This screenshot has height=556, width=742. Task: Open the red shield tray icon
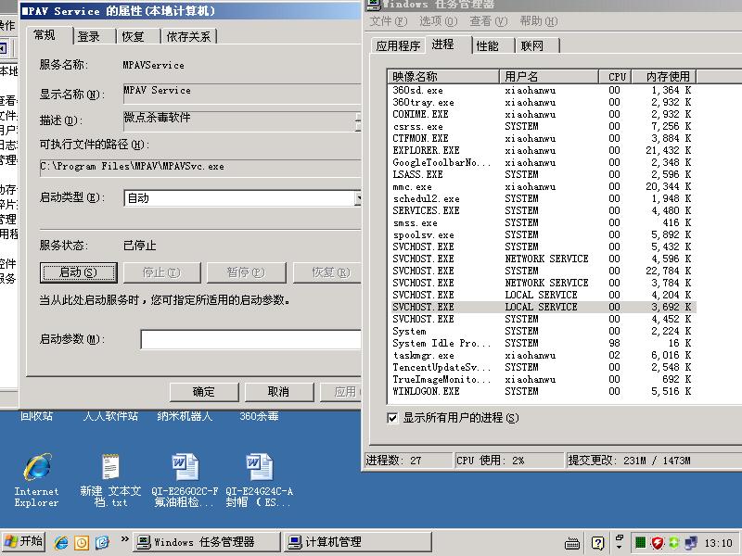pyautogui.click(x=658, y=542)
